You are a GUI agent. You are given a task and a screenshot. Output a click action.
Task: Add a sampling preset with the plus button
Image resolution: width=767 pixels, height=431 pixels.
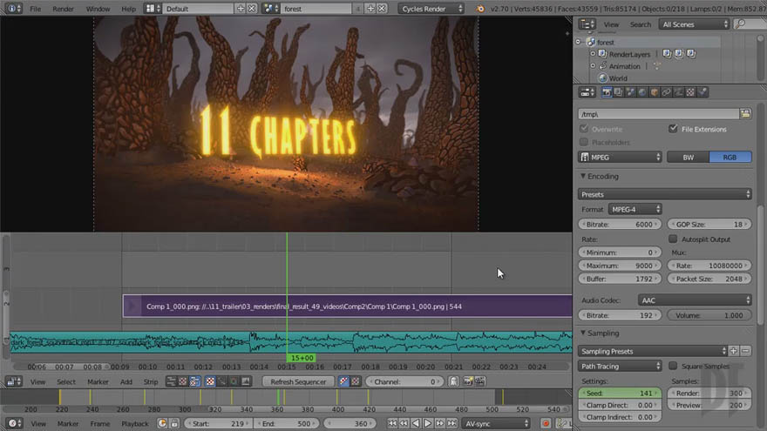click(x=733, y=351)
